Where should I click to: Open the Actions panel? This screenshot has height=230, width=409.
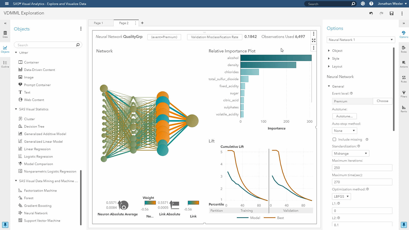tap(404, 63)
